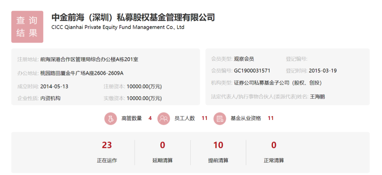This screenshot has height=175, width=382.
Task: Click the 基金从业资格 certificate icon
Action: [220, 118]
